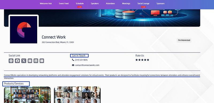Open the second product image of portrait grid

pyautogui.click(x=77, y=95)
